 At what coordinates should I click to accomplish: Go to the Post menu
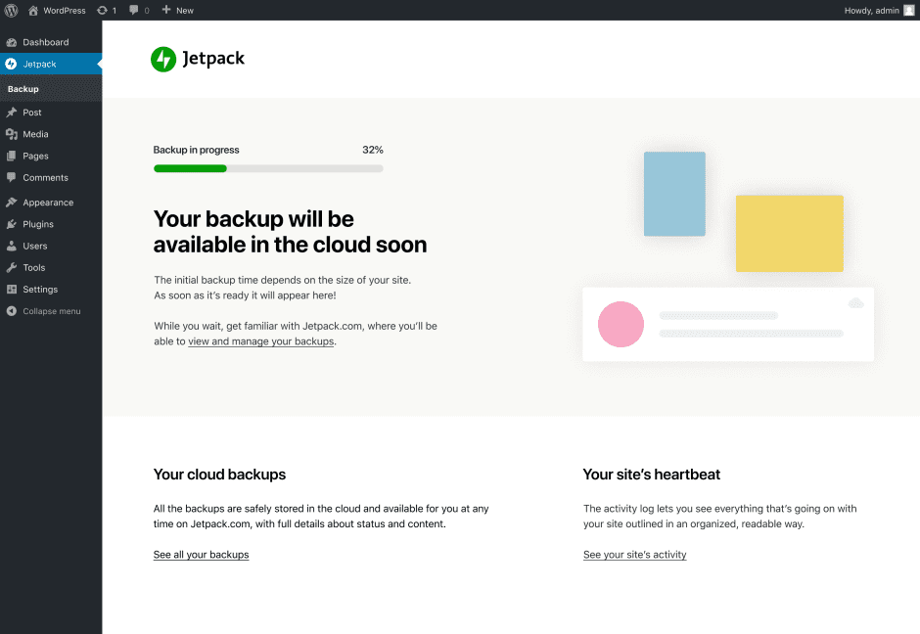(51, 112)
